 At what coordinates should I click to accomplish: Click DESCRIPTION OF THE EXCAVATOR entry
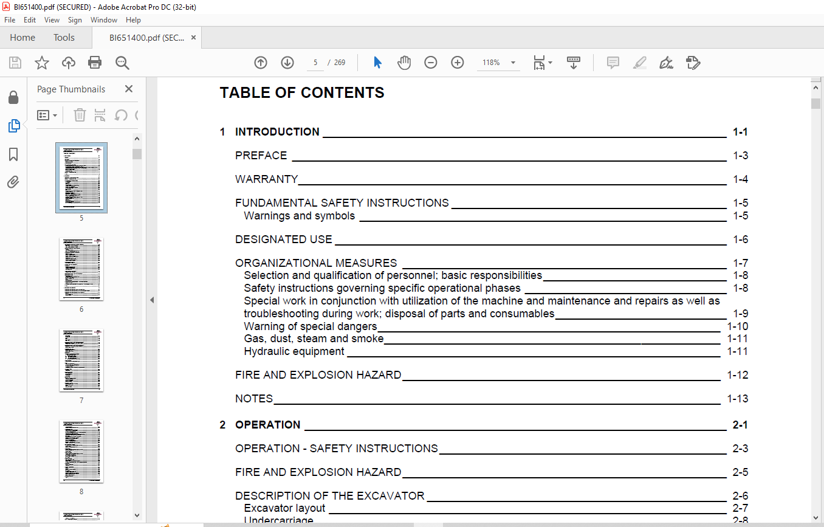pos(492,496)
